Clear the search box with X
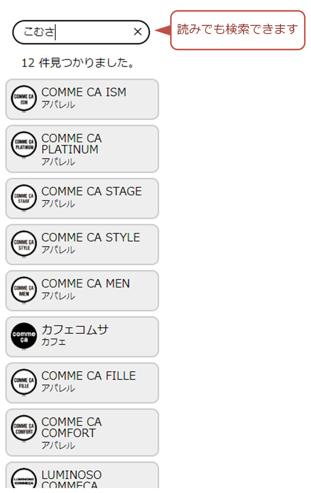This screenshot has width=311, height=493. (138, 32)
